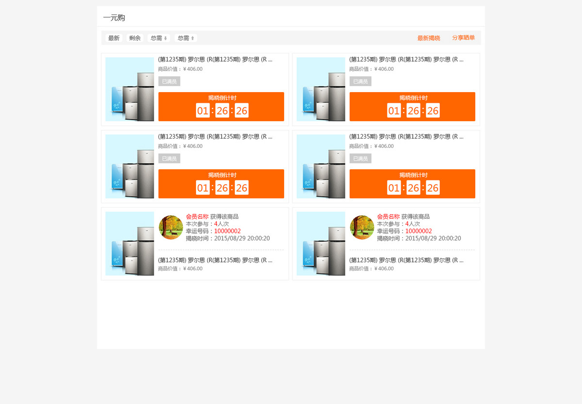Click 已满员 button in middle-right card

[x=360, y=159]
